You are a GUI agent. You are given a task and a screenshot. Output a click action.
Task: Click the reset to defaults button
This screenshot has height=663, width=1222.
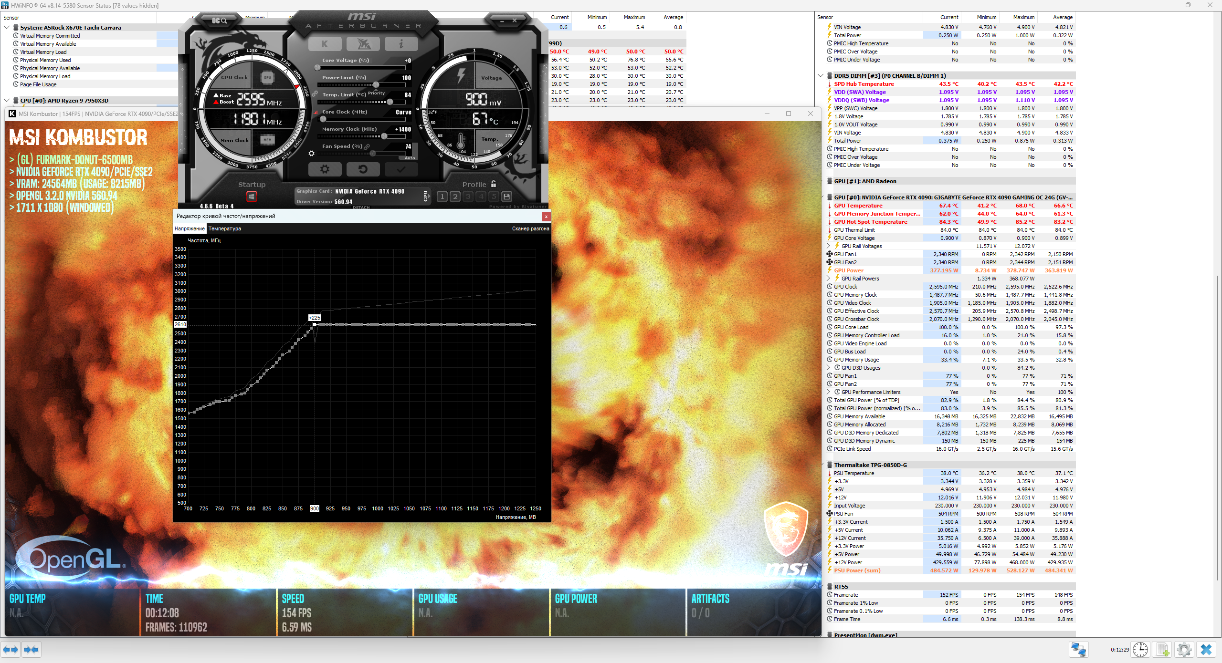363,169
